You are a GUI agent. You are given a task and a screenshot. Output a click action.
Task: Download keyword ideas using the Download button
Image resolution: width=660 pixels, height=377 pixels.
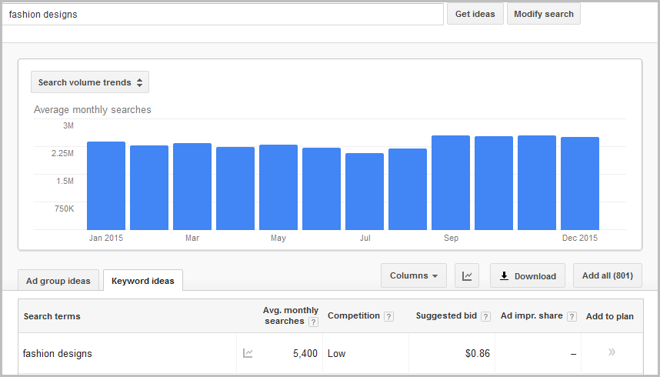(528, 276)
